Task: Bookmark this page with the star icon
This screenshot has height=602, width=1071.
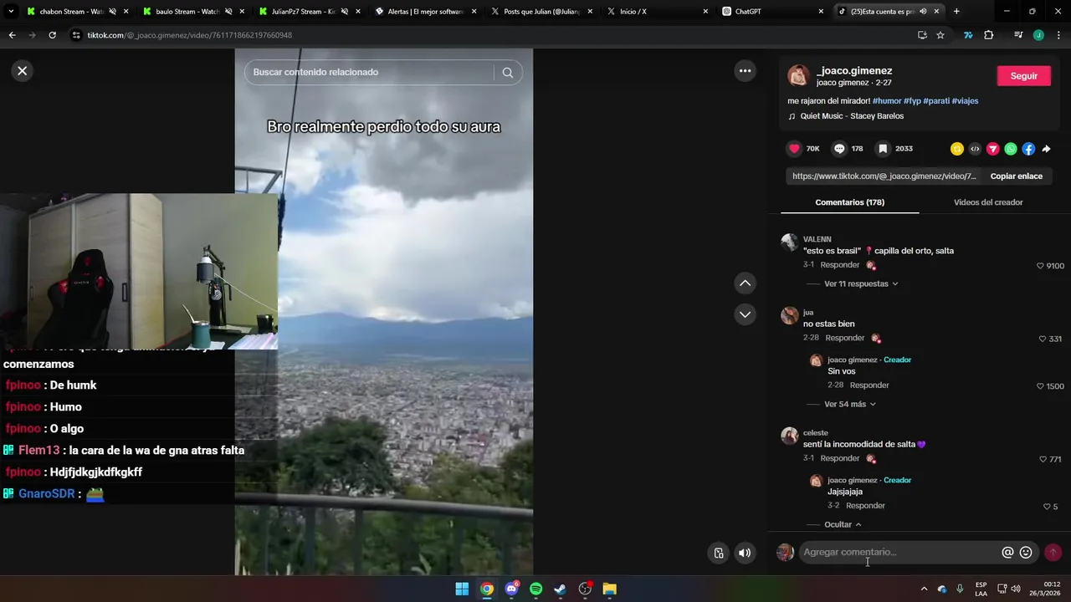Action: 940,35
